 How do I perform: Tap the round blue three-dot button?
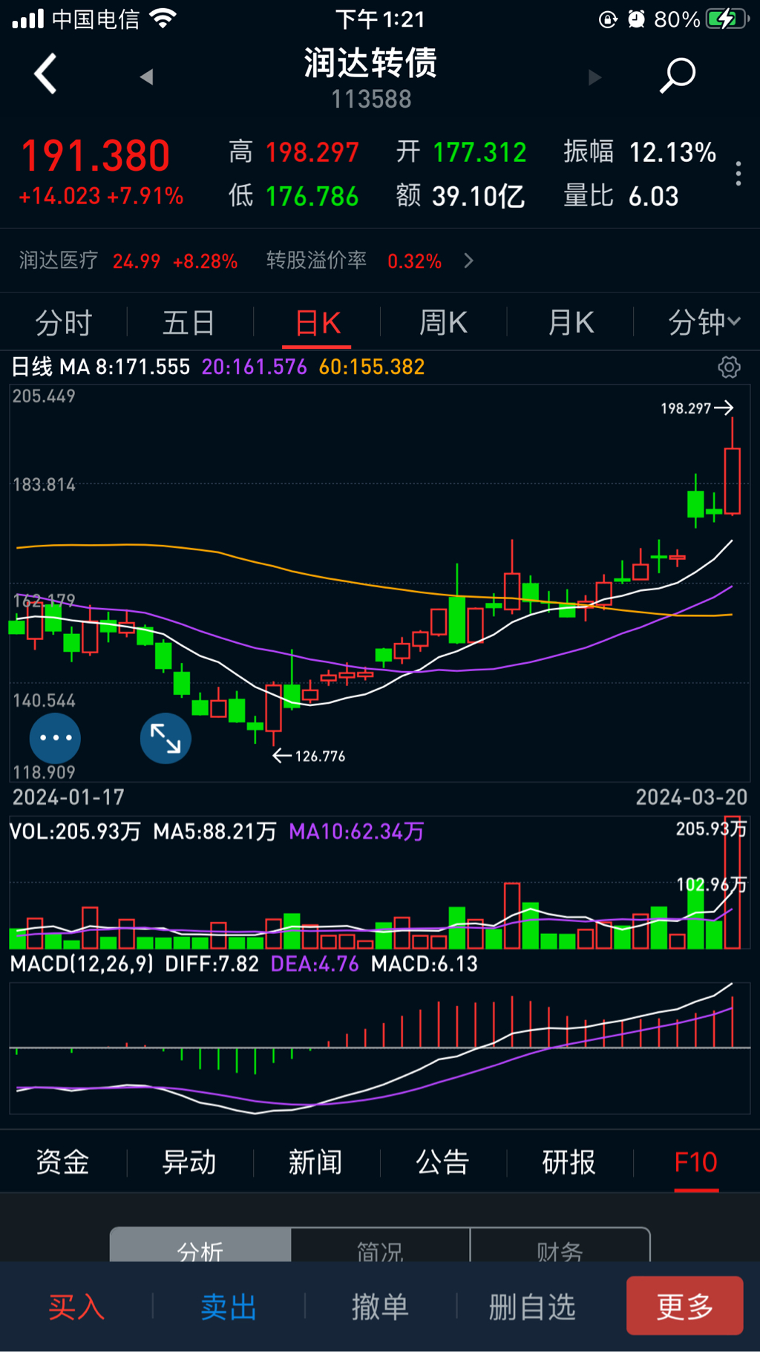(55, 738)
